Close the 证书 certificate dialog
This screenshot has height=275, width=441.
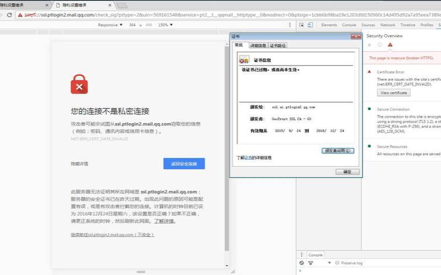point(356,37)
